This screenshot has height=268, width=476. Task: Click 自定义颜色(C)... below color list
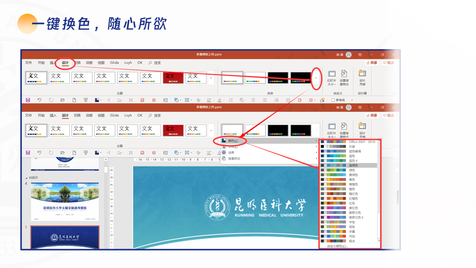coord(337,246)
